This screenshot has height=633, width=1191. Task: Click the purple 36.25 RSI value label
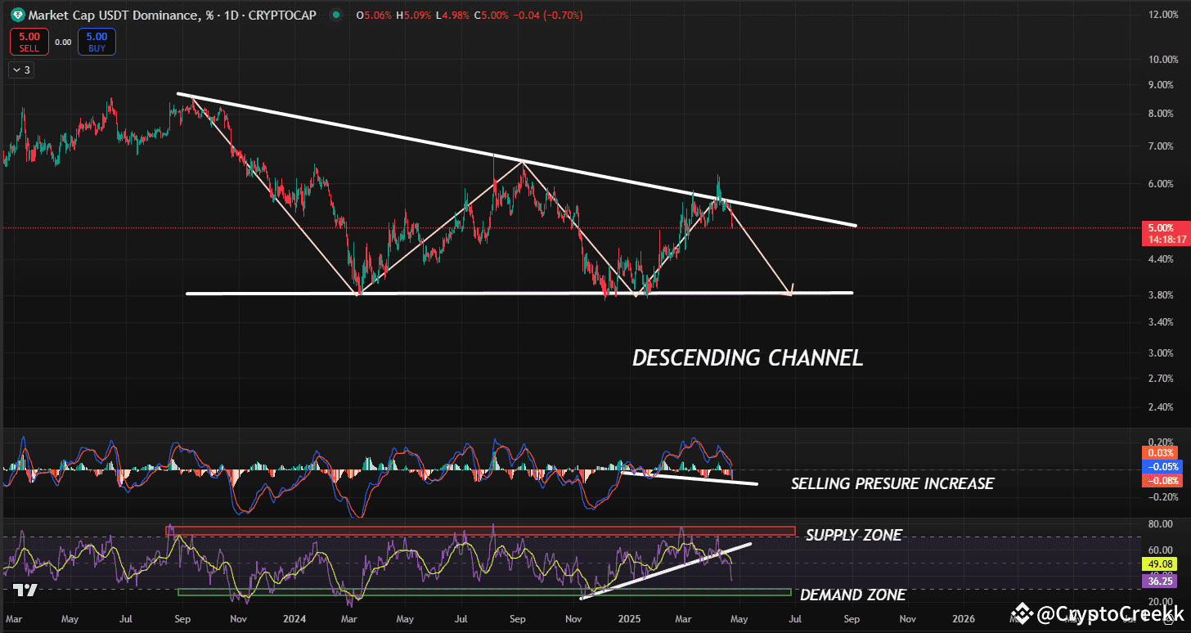pos(1160,581)
